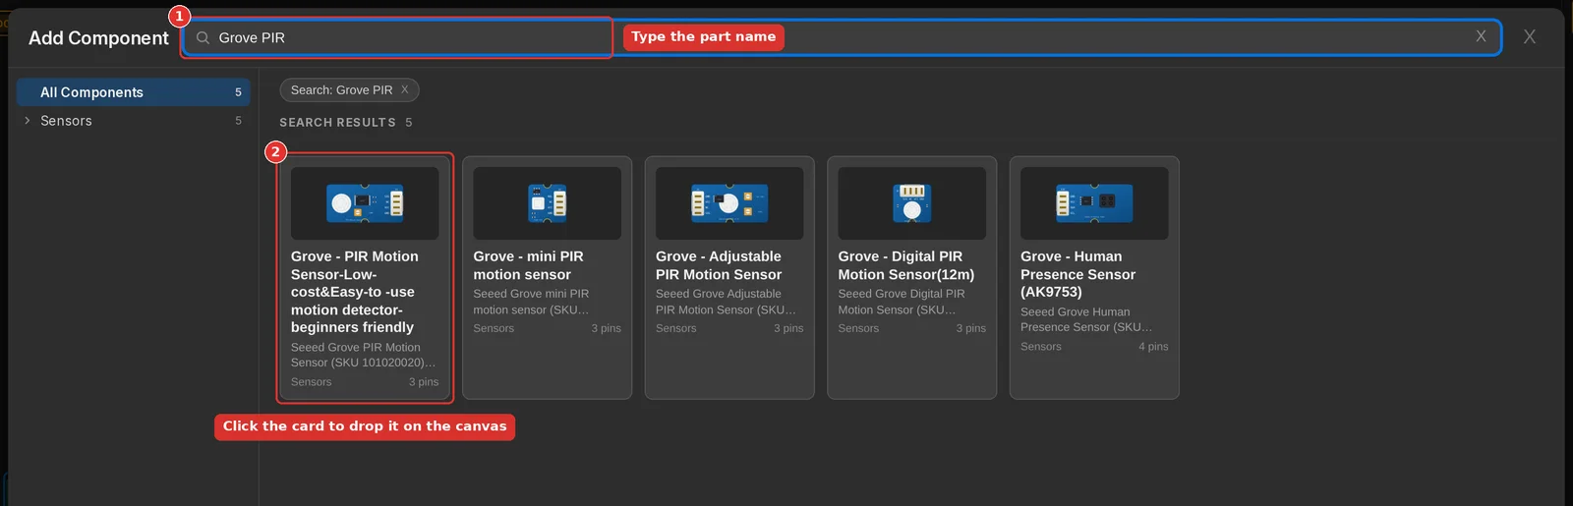Click Sensors tag on Digital PIR card

(858, 328)
